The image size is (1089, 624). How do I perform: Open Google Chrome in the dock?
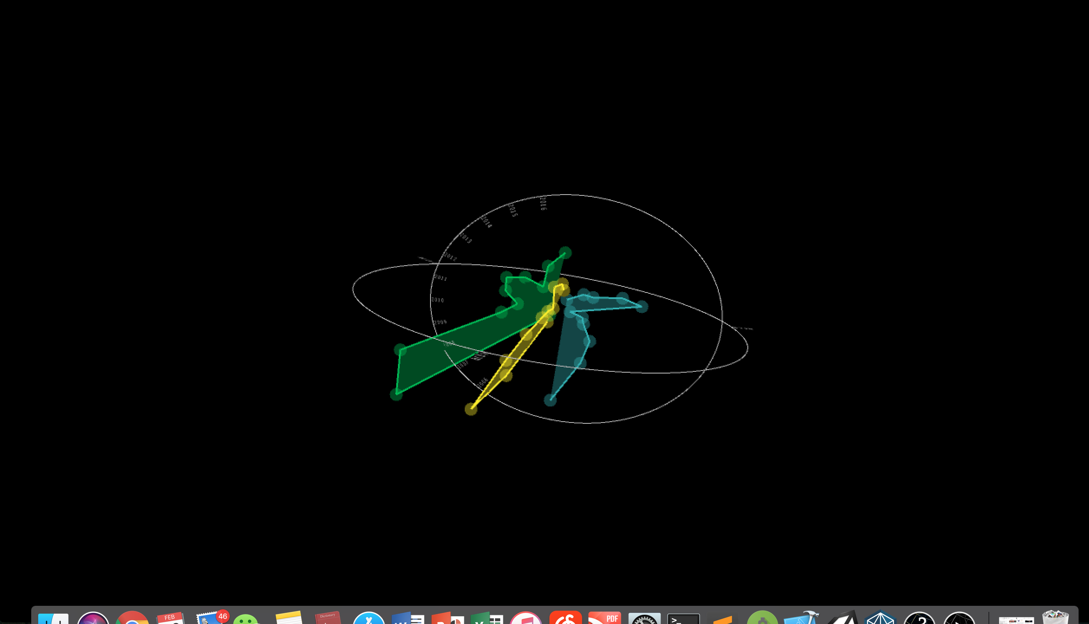pos(132,618)
